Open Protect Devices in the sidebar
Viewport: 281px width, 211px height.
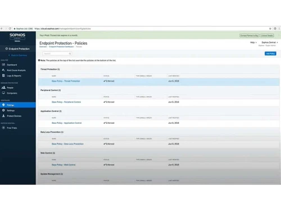coord(14,116)
